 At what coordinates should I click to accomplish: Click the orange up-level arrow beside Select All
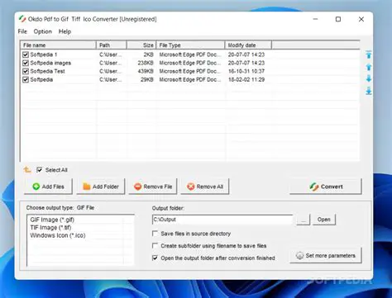click(x=27, y=169)
